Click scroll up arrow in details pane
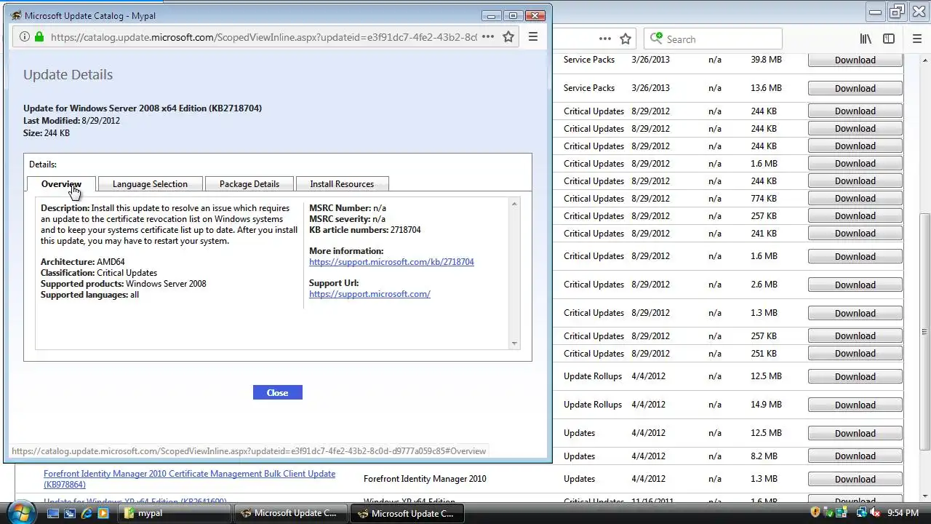The width and height of the screenshot is (931, 524). pos(514,204)
